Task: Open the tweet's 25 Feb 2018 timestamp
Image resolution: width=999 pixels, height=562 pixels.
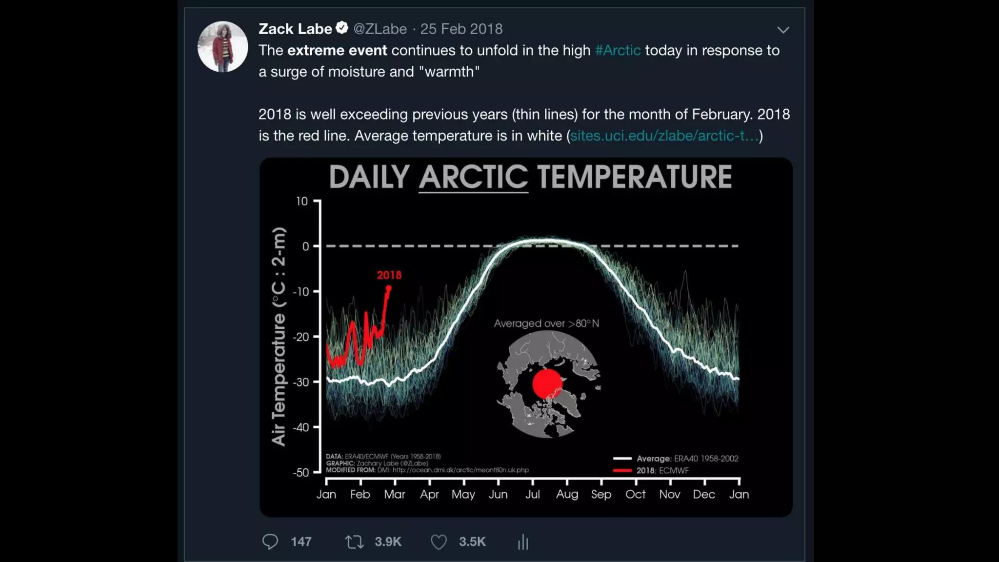Action: pos(461,29)
